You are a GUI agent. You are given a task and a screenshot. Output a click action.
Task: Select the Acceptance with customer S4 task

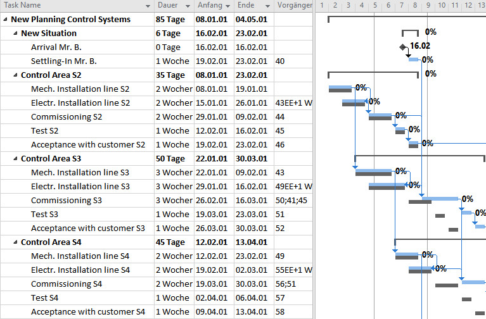[87, 312]
